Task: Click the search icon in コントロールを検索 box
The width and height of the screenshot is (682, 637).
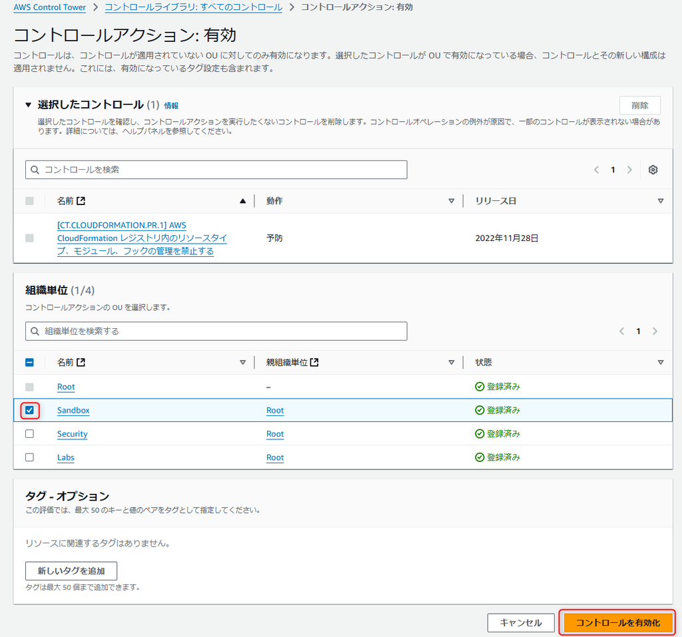Action: click(x=35, y=170)
